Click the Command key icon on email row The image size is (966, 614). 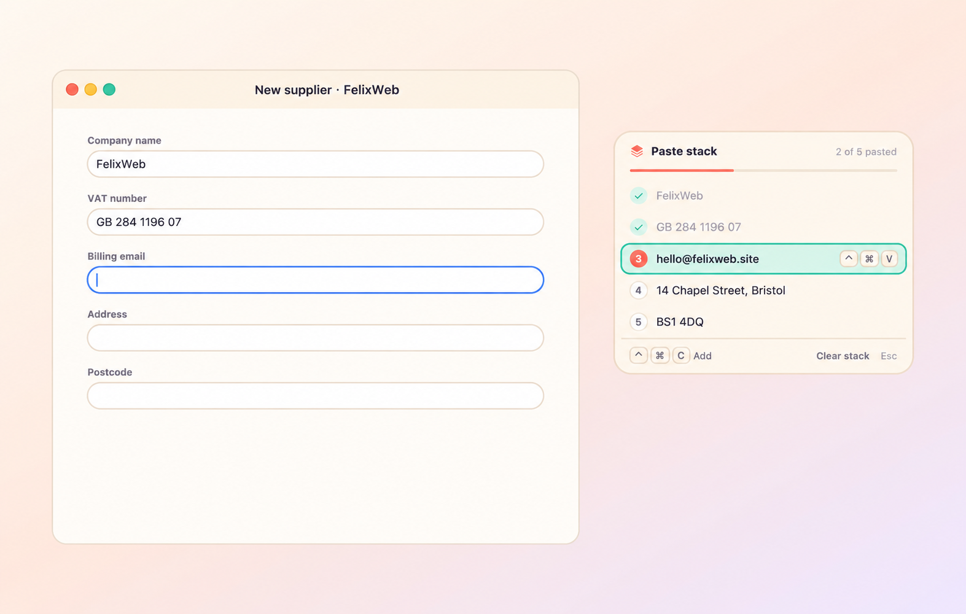pyautogui.click(x=869, y=259)
